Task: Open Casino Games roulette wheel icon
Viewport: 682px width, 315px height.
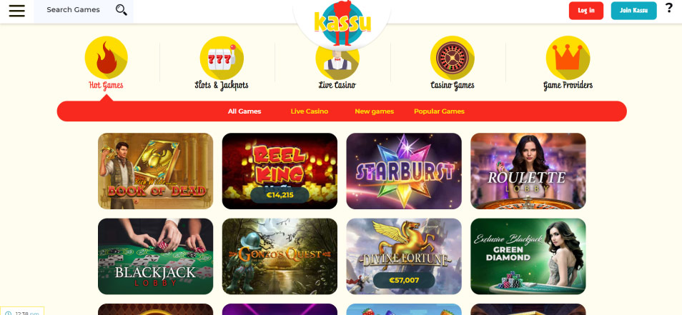Action: [453, 58]
